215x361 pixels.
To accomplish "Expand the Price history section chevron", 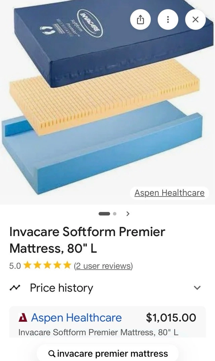I will click(x=197, y=288).
